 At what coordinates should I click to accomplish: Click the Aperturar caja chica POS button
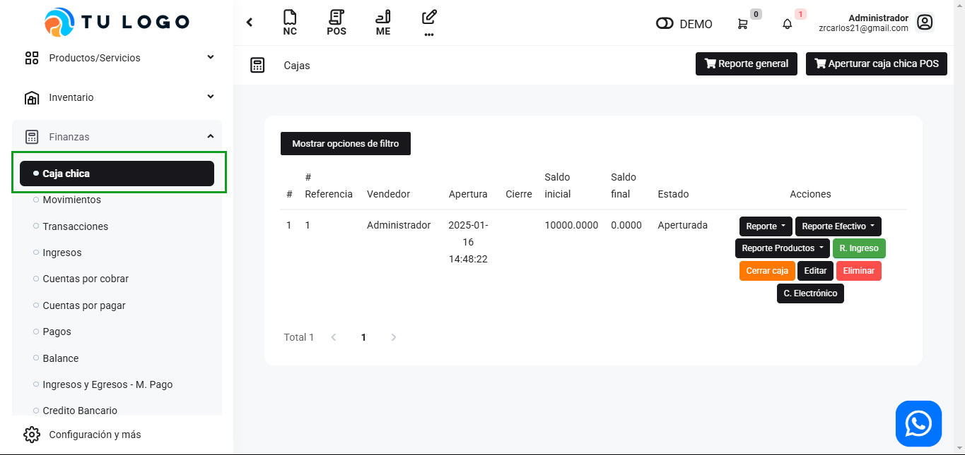point(876,63)
